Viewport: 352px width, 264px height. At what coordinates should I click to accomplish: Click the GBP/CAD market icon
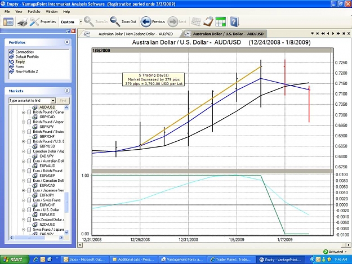tap(35, 117)
